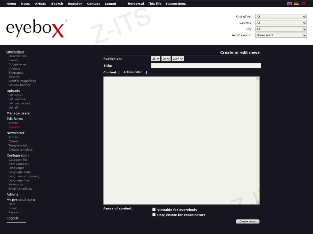The height and width of the screenshot is (234, 313).
Task: Enable 'Viewable for everybody' checkbox
Action: (154, 209)
